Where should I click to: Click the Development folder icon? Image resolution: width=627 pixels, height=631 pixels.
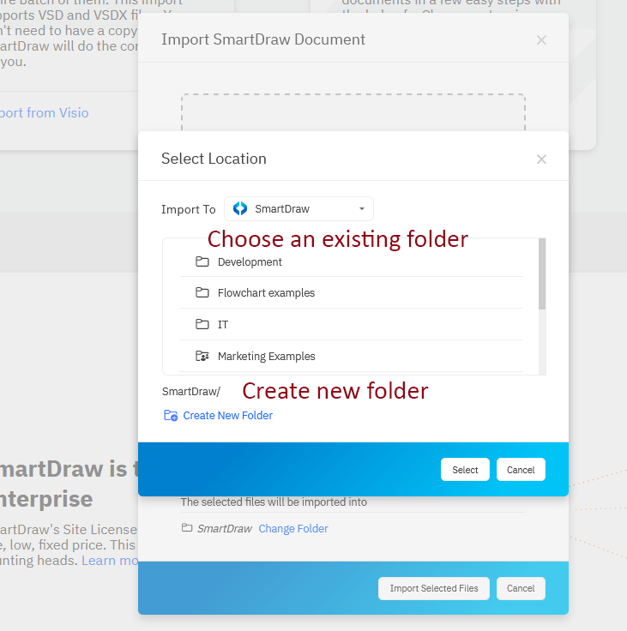(x=202, y=261)
